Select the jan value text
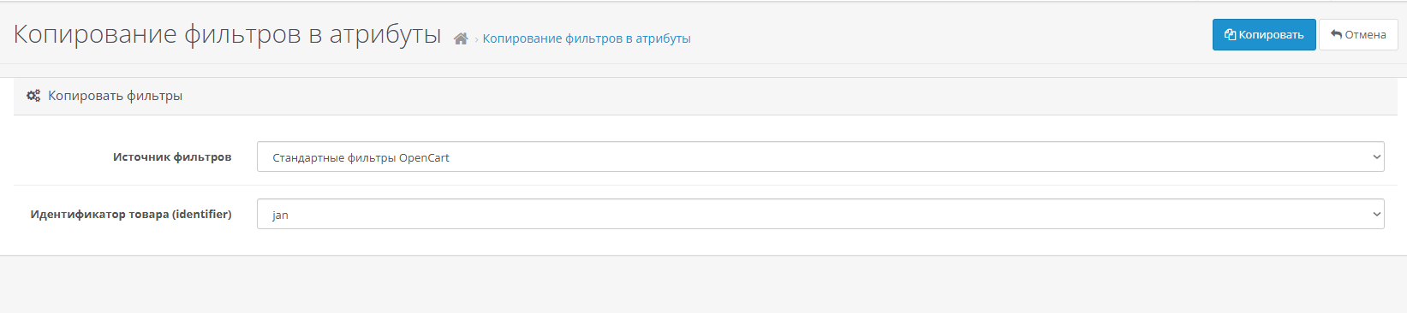1407x313 pixels. pyautogui.click(x=280, y=215)
